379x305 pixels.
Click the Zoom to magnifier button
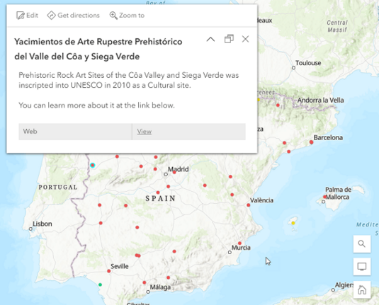pos(127,16)
